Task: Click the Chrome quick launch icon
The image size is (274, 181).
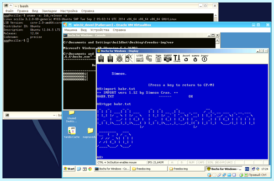Action: tap(90, 169)
